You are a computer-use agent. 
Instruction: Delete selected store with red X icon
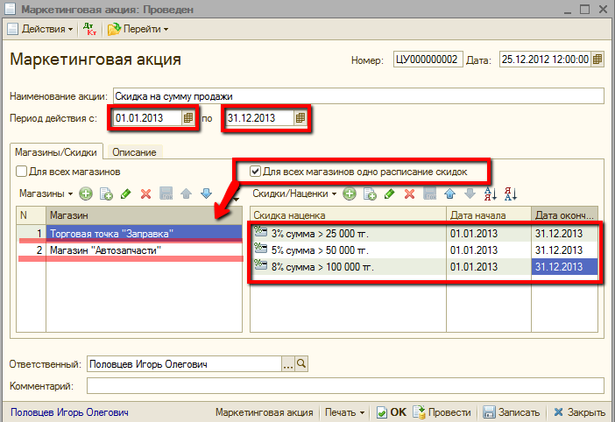(x=145, y=193)
